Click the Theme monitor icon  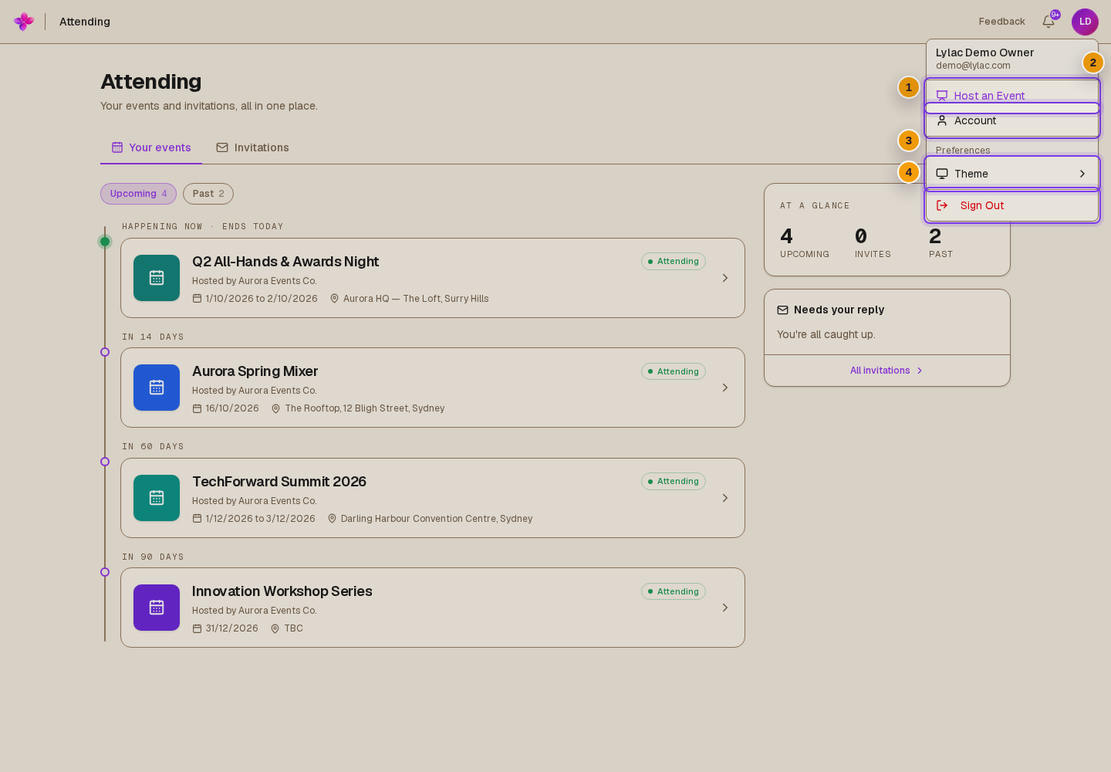point(942,174)
